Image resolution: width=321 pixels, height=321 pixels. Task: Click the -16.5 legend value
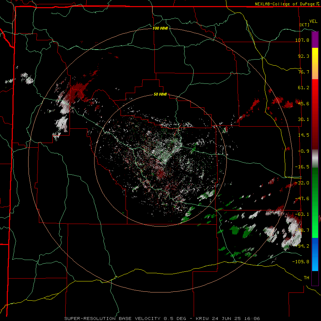click(x=302, y=167)
